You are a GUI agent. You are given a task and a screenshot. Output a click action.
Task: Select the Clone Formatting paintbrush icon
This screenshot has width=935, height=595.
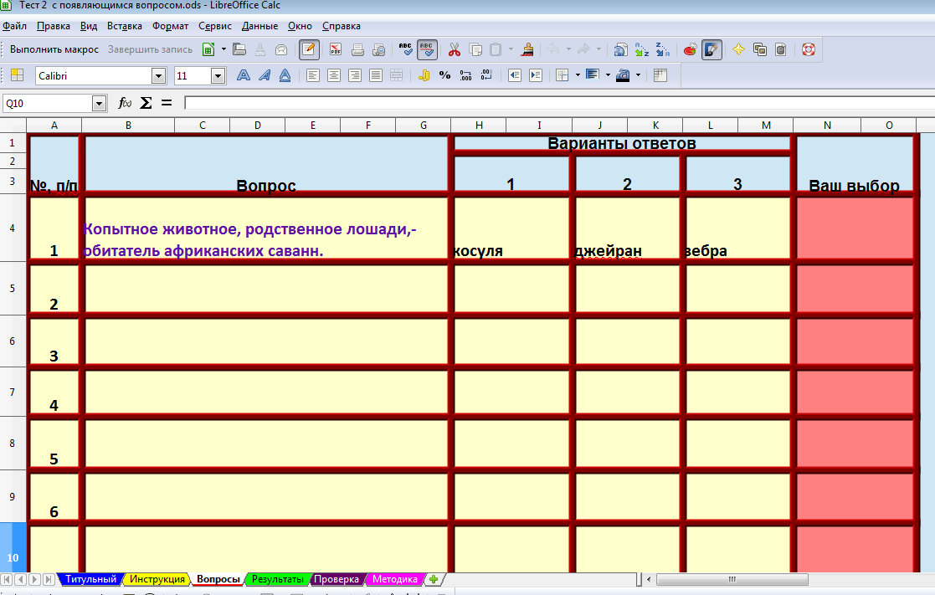527,49
